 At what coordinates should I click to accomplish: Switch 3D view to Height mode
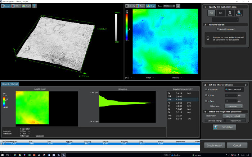(26, 6)
